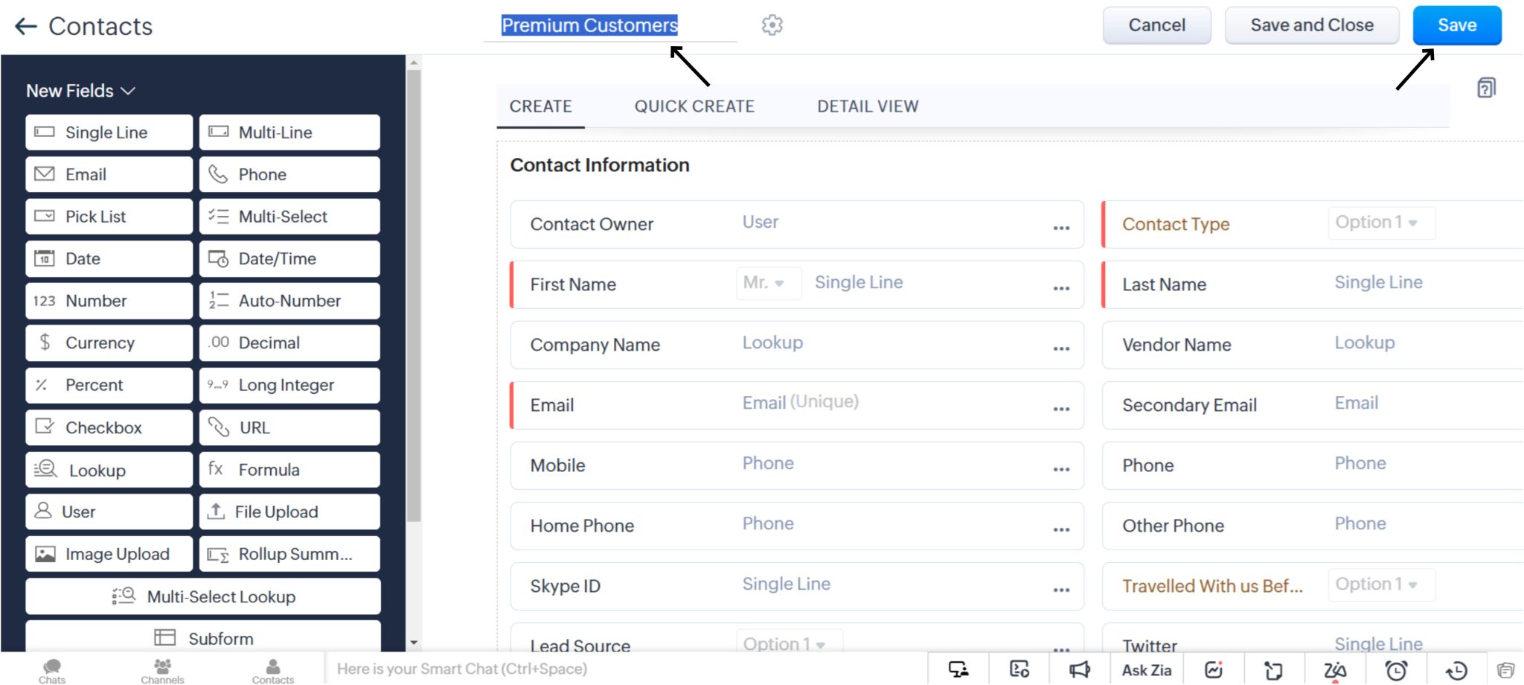Screen dimensions: 1524x685
Task: Click the help document icon near tabs
Action: tap(1486, 88)
